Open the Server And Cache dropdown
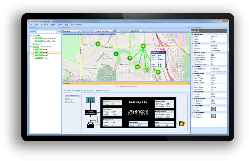This screenshot has height=161, width=249. (x=105, y=31)
